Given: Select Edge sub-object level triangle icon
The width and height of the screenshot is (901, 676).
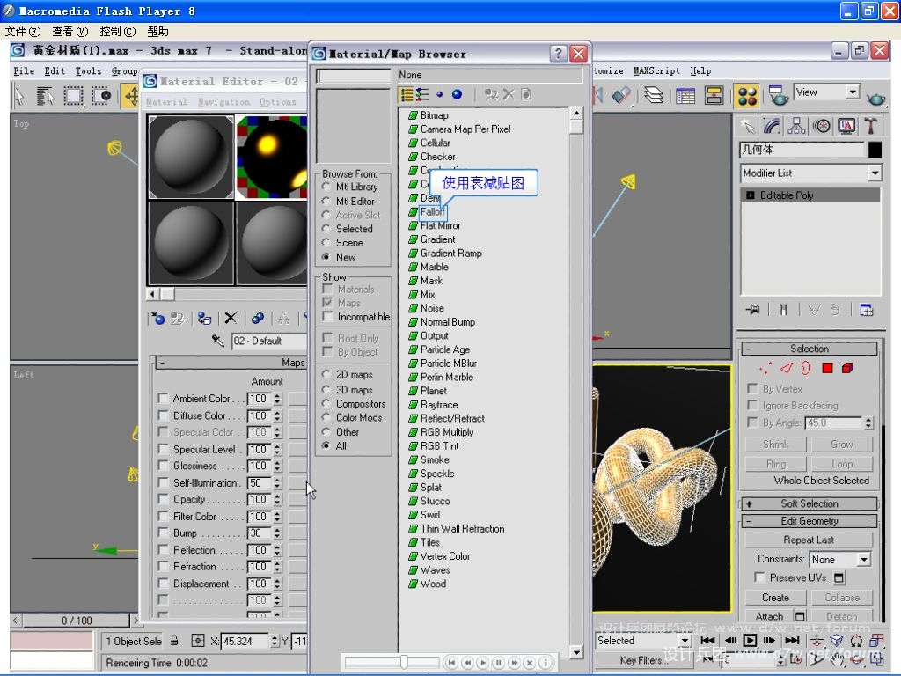Looking at the screenshot, I should (x=787, y=368).
